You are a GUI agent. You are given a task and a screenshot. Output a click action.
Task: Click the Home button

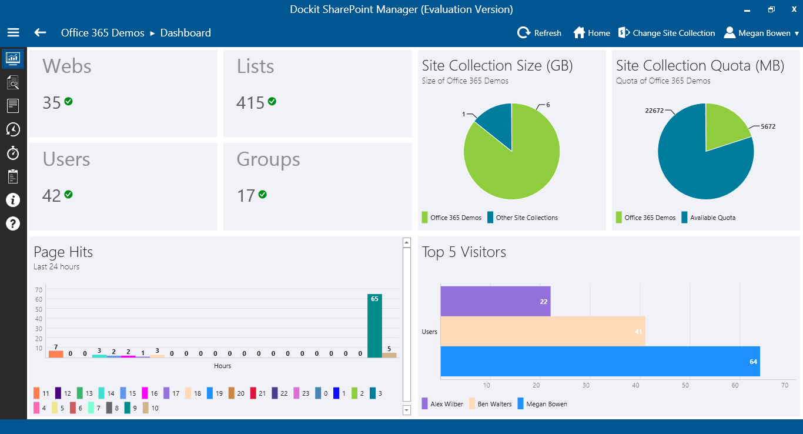[x=591, y=33]
